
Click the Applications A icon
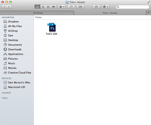(5, 54)
